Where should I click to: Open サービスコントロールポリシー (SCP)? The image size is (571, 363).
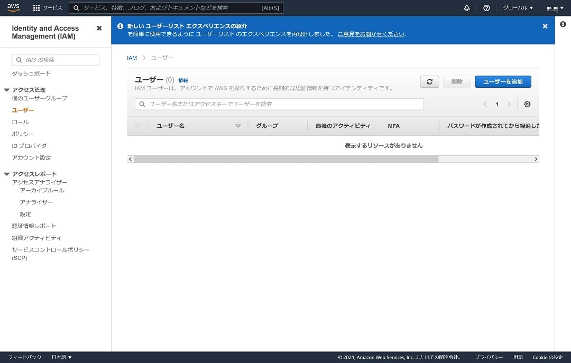click(x=51, y=254)
